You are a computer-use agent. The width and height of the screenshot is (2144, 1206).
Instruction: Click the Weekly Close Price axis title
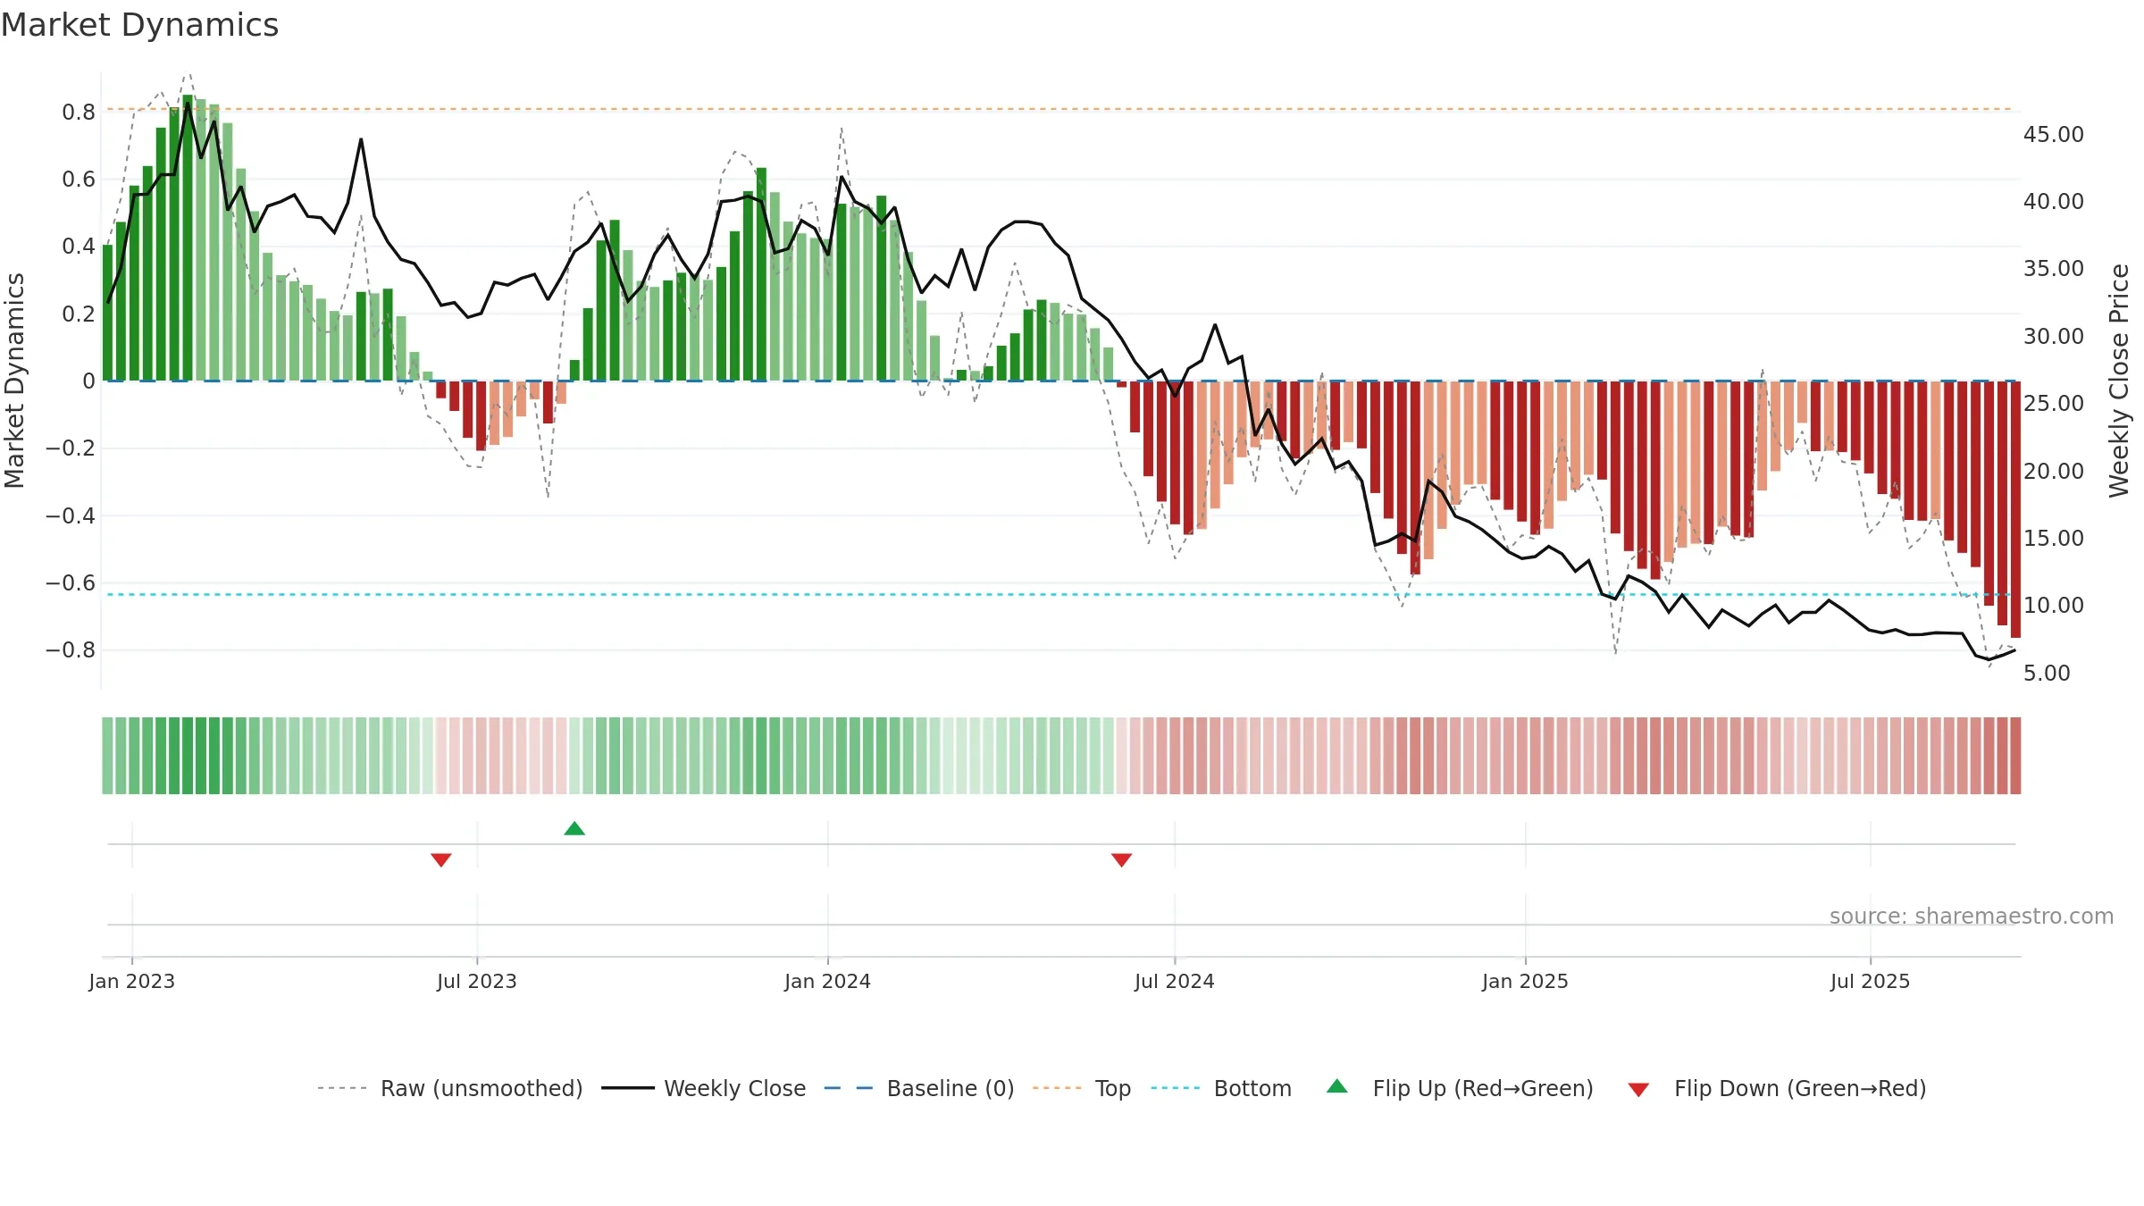2120,381
